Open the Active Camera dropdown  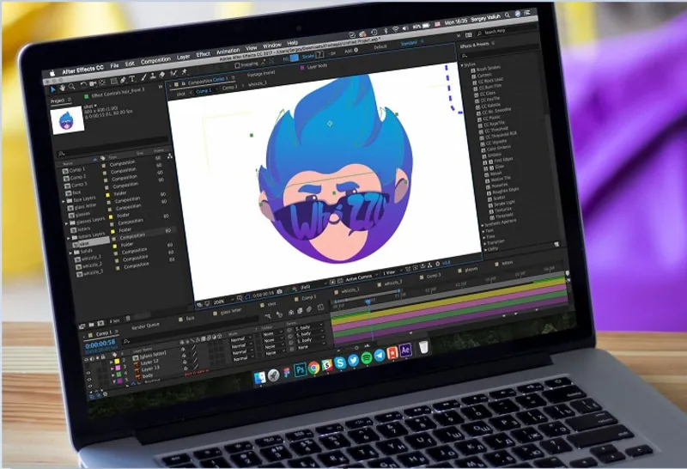click(362, 278)
